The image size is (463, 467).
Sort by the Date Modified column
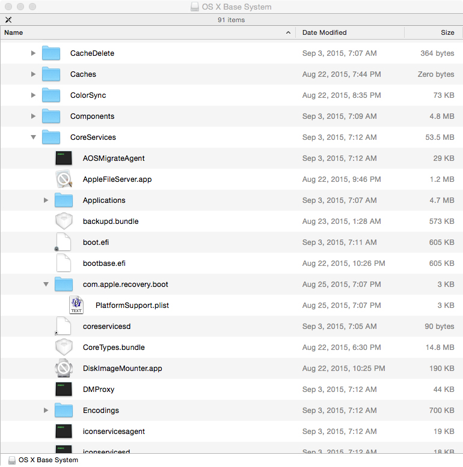pyautogui.click(x=349, y=32)
